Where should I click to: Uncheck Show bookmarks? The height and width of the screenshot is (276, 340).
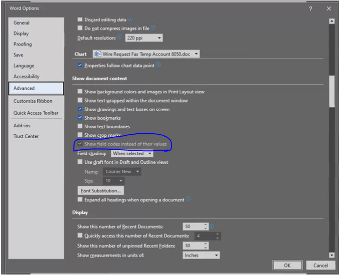tap(80, 118)
